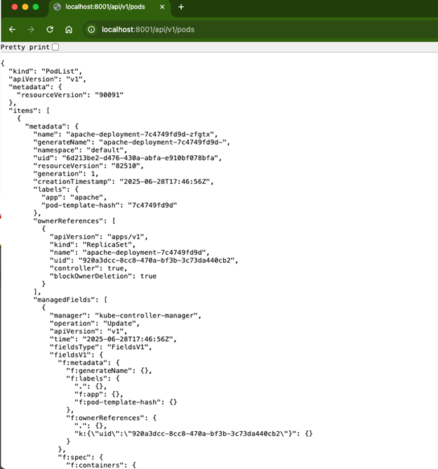Screen dimensions: 438x469
Task: Click the "manager": "kube-controller-manager" line
Action: pyautogui.click(x=126, y=315)
